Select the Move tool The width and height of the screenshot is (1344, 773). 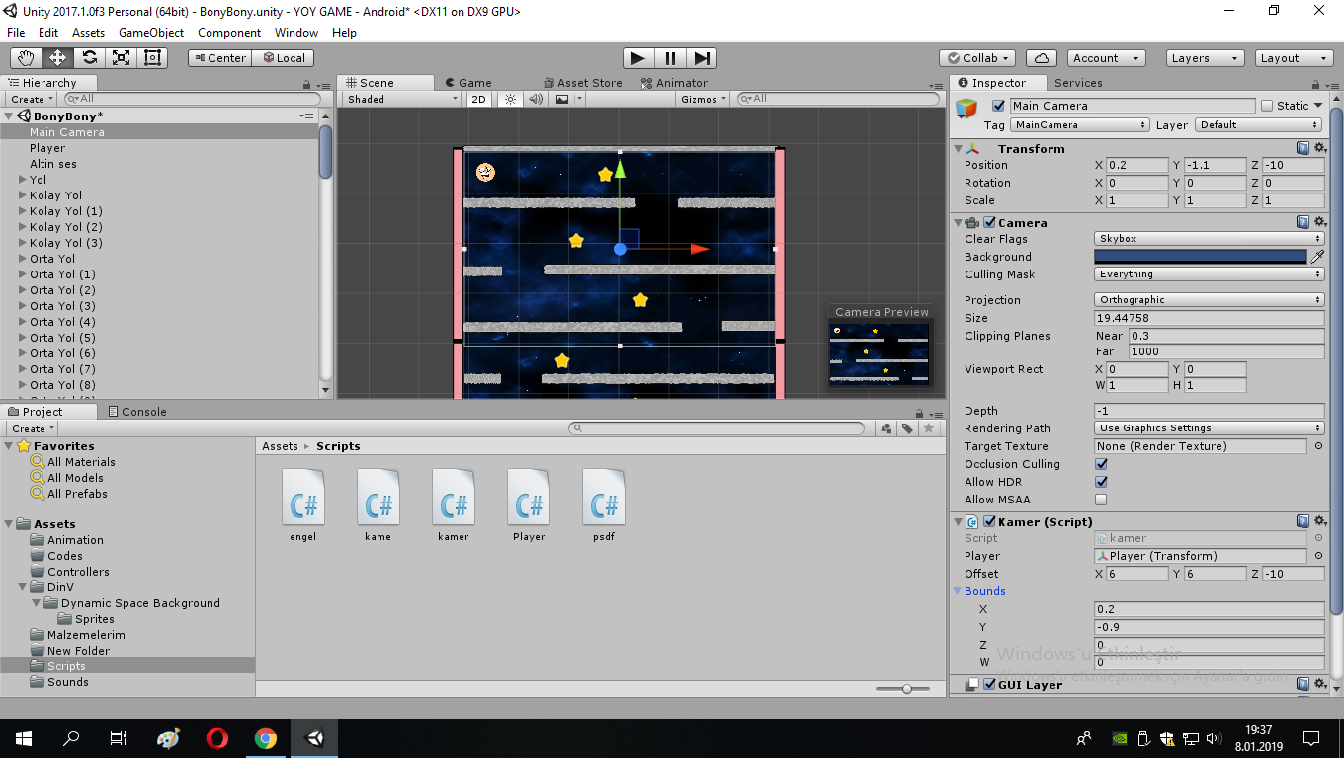tap(57, 58)
